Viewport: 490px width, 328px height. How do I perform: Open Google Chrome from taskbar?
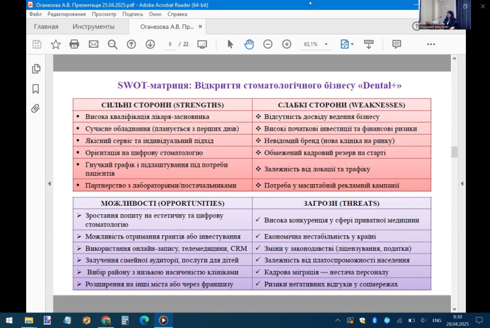tap(106, 321)
